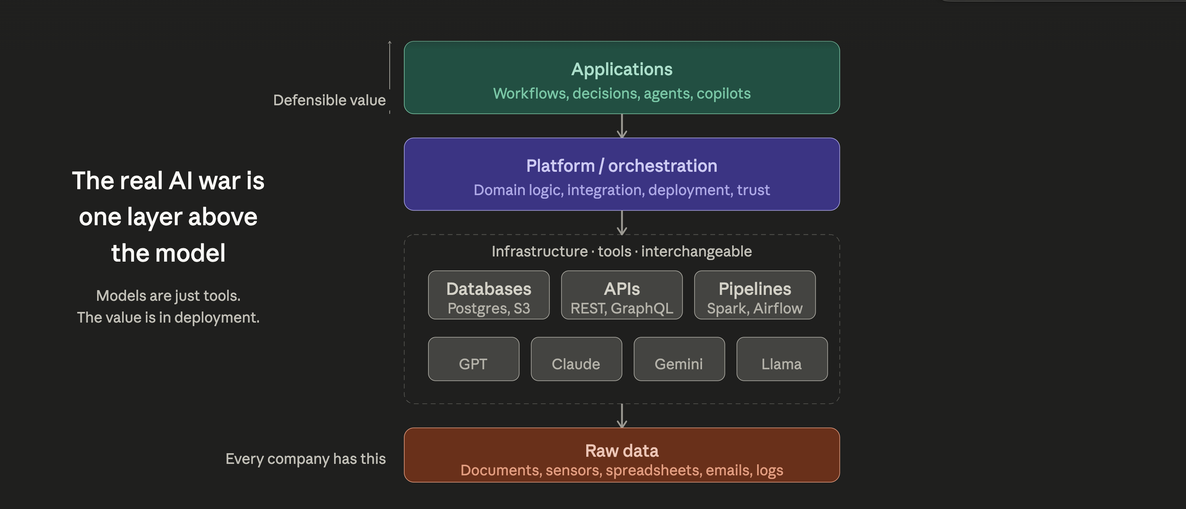Click the "Defensible value" label
The height and width of the screenshot is (509, 1186).
pyautogui.click(x=329, y=100)
